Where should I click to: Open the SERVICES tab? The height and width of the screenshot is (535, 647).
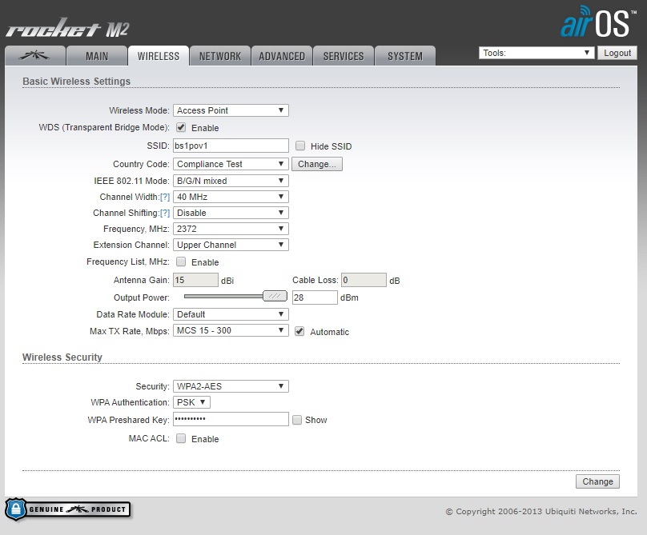[x=344, y=56]
